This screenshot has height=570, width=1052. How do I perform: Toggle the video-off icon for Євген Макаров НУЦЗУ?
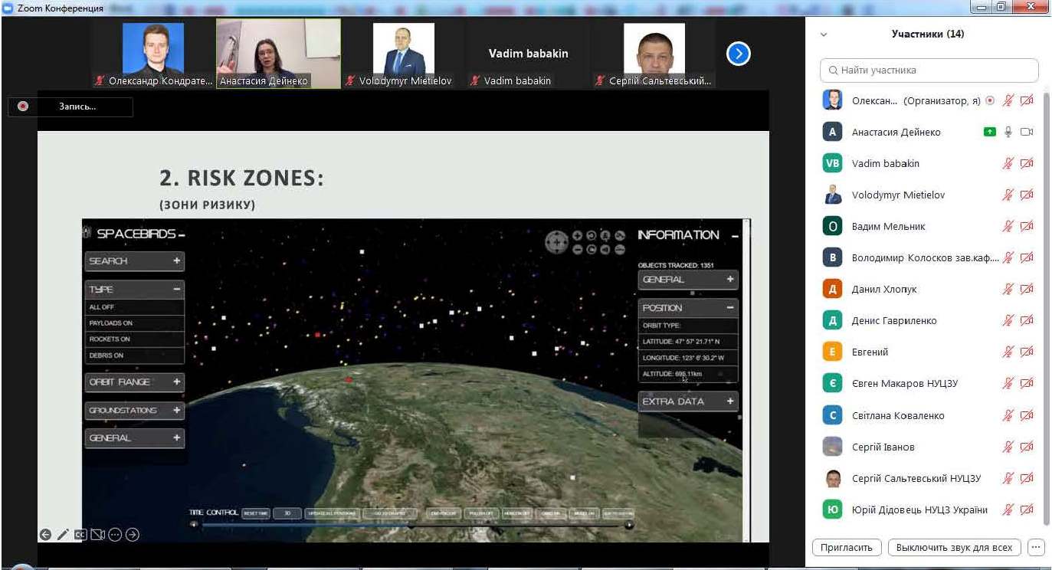coord(1027,383)
